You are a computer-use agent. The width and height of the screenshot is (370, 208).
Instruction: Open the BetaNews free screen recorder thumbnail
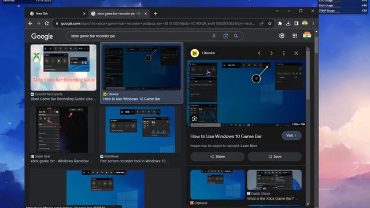pyautogui.click(x=140, y=129)
